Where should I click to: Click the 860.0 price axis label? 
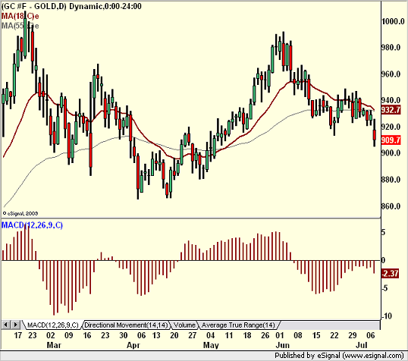pyautogui.click(x=391, y=206)
